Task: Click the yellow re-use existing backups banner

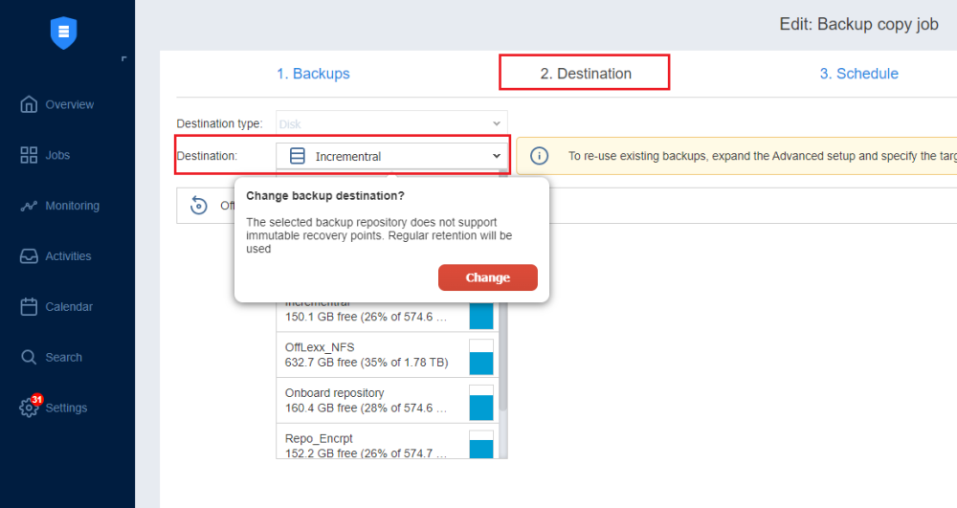Action: (x=737, y=156)
